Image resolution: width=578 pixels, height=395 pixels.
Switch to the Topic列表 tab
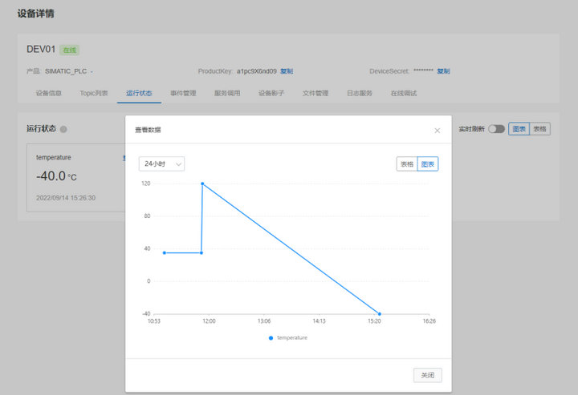(94, 93)
